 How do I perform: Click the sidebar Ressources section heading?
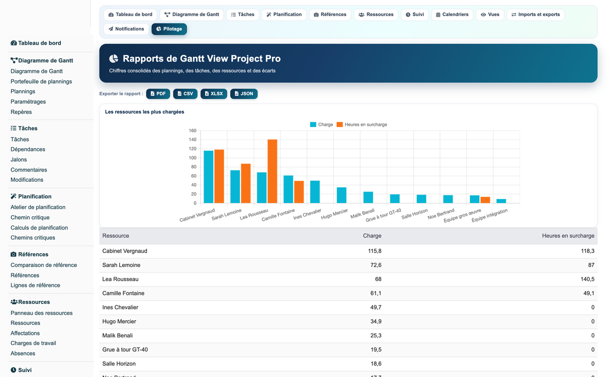(x=30, y=302)
